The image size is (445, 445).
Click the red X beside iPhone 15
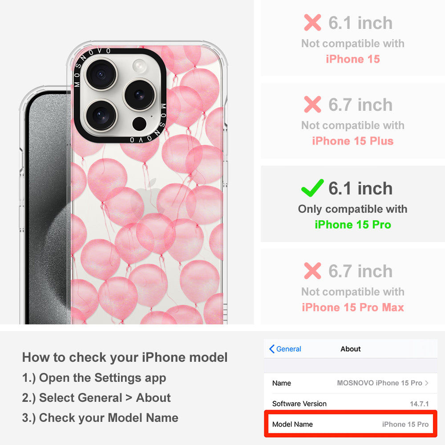point(312,22)
